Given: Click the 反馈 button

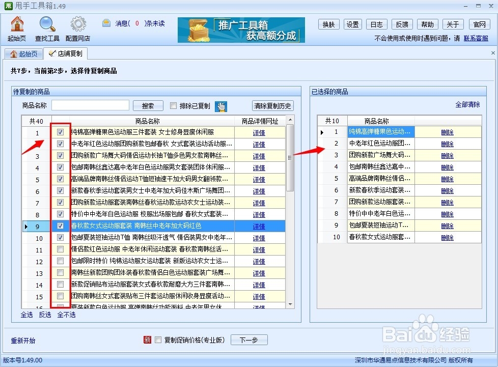Looking at the screenshot, I should 402,24.
